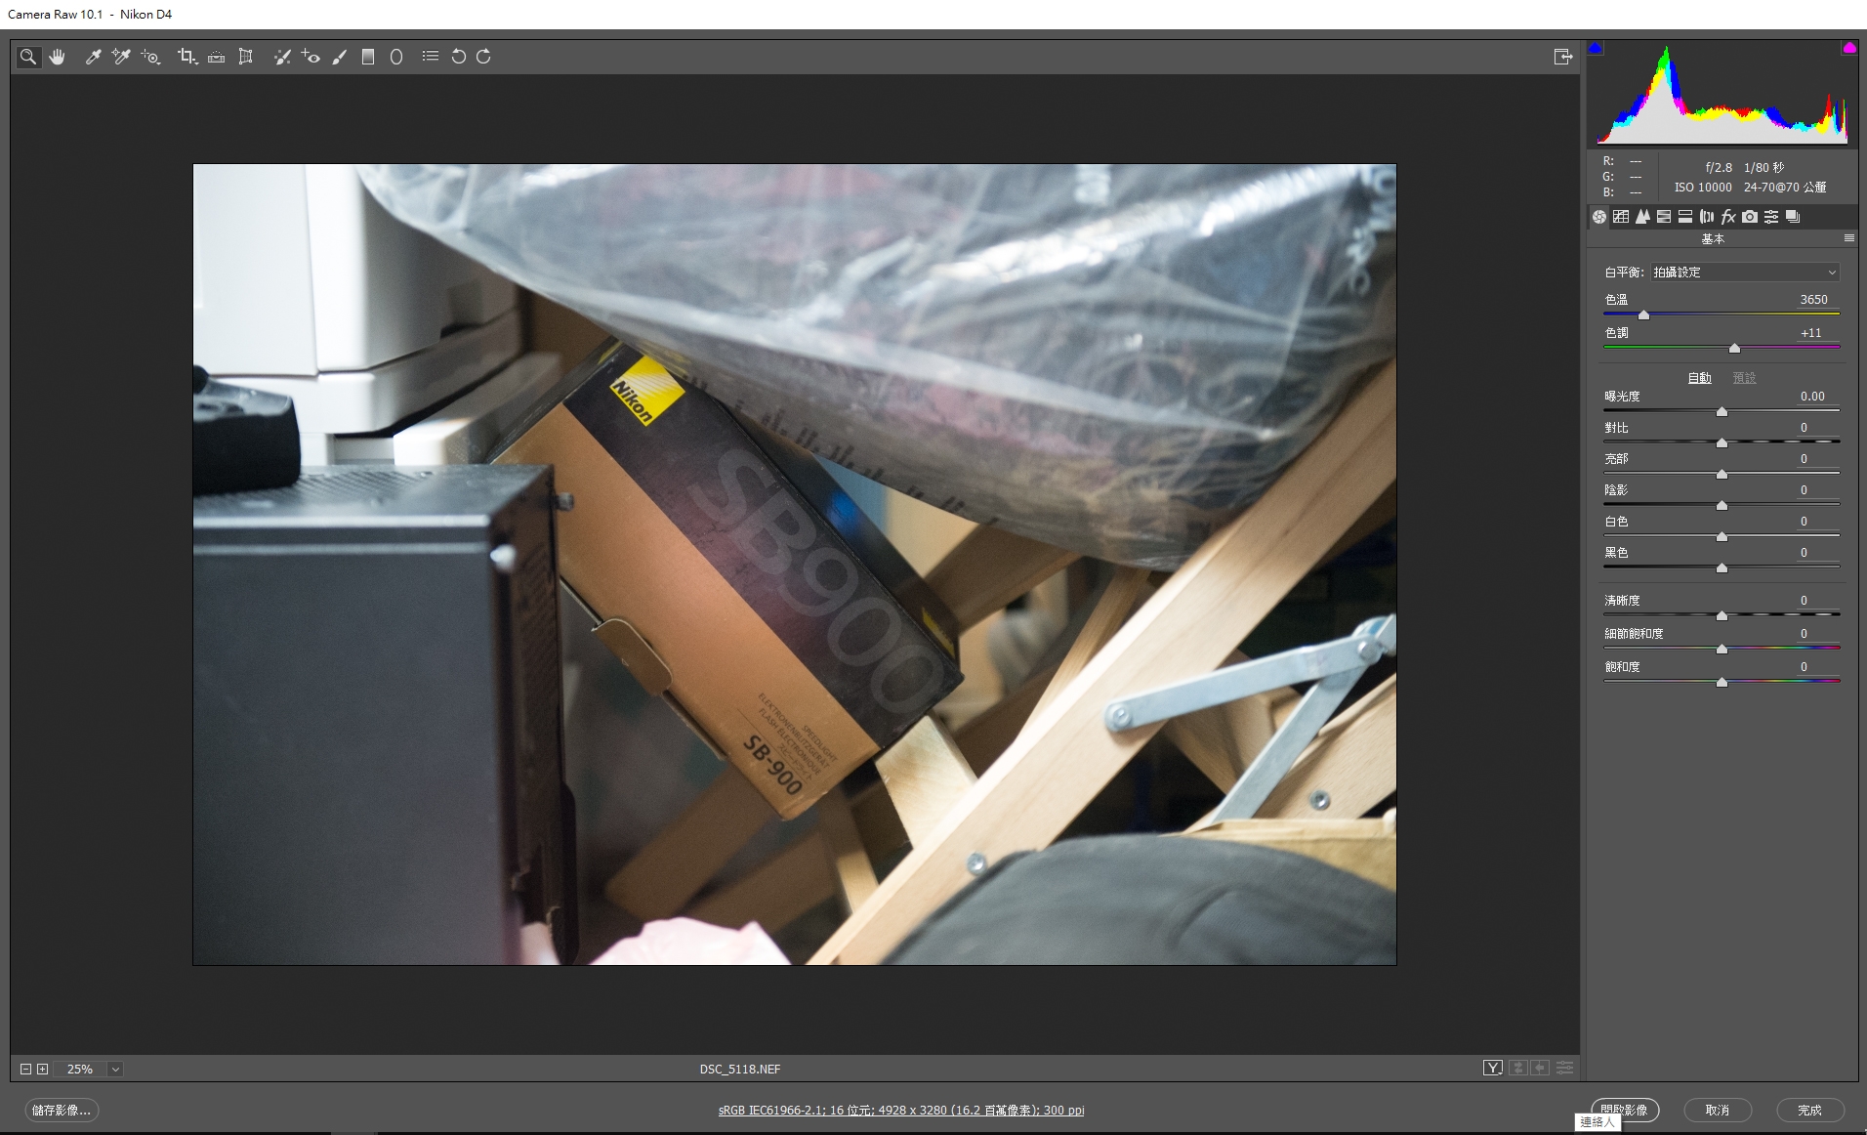Image resolution: width=1867 pixels, height=1135 pixels.
Task: Switch to the Tone Curve tab
Action: click(1621, 217)
